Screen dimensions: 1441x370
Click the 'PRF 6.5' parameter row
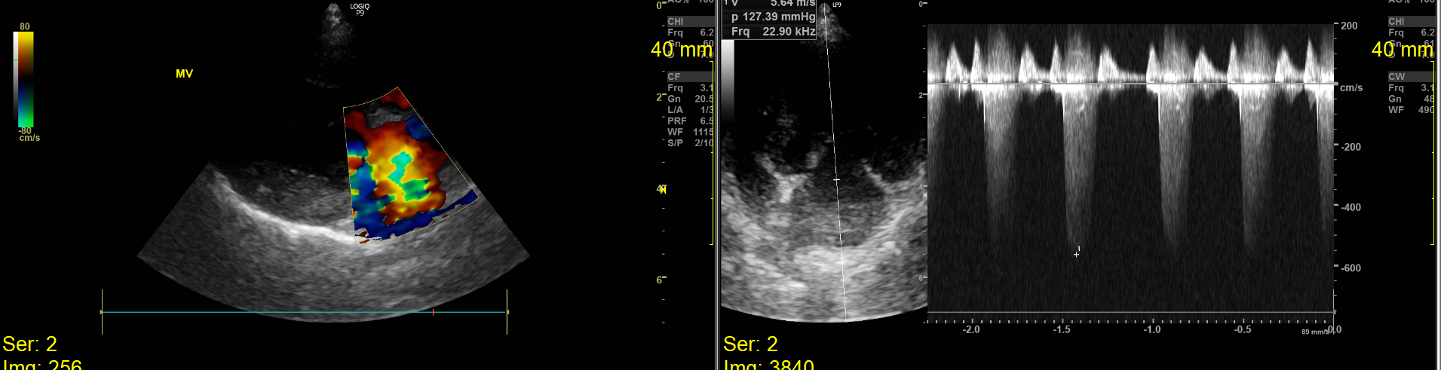tap(690, 121)
